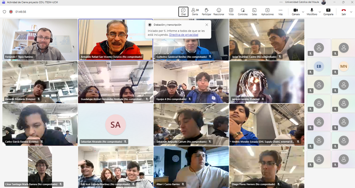The image size is (355, 188).
Task: Dismiss the Grabación y transcripción notification
Action: pos(207,25)
